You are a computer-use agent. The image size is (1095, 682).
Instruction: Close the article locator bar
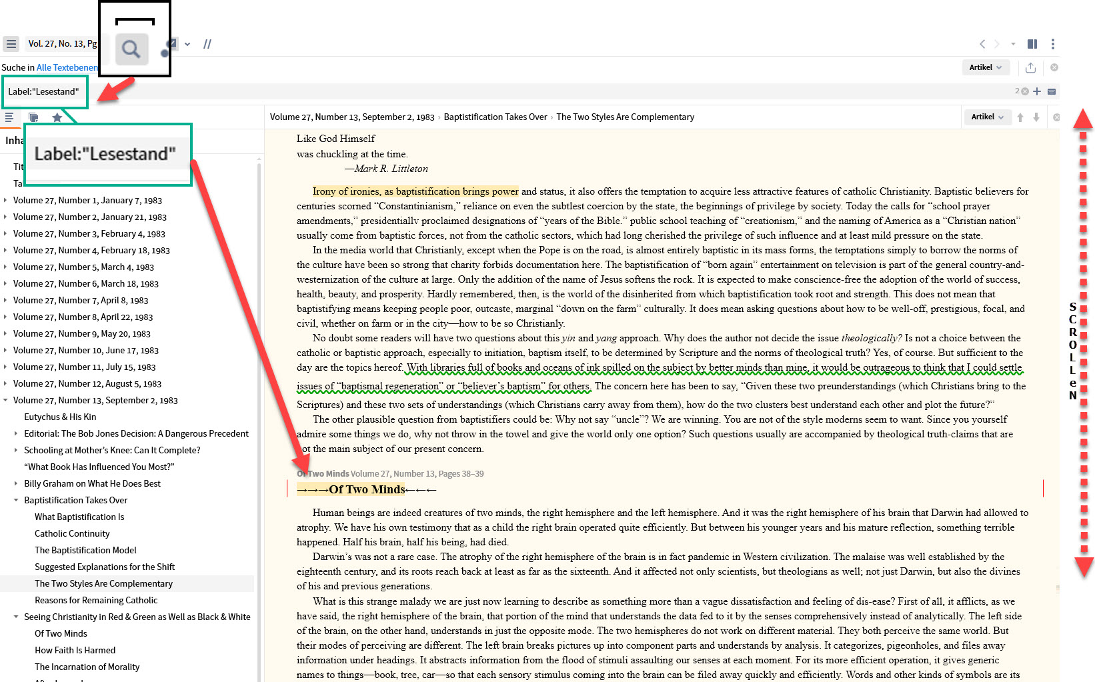pyautogui.click(x=1056, y=117)
